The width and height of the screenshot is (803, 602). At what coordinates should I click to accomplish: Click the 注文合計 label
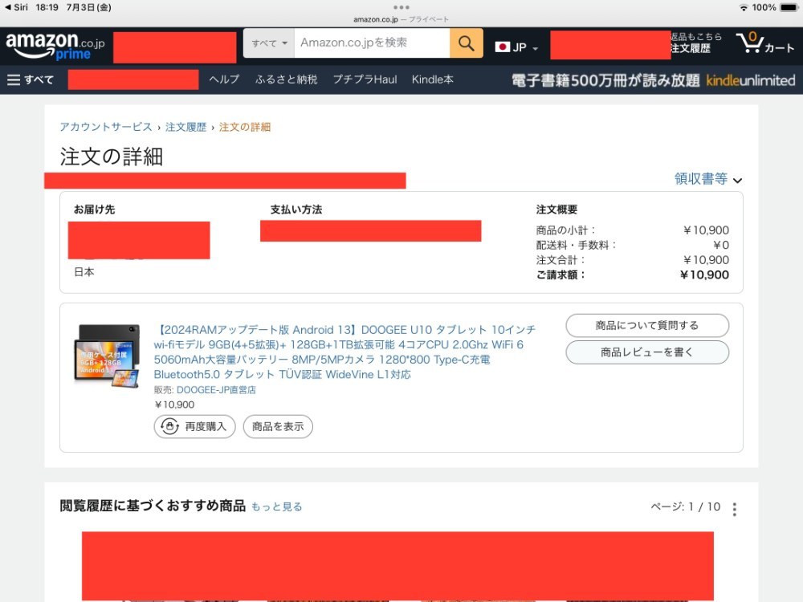pyautogui.click(x=560, y=260)
